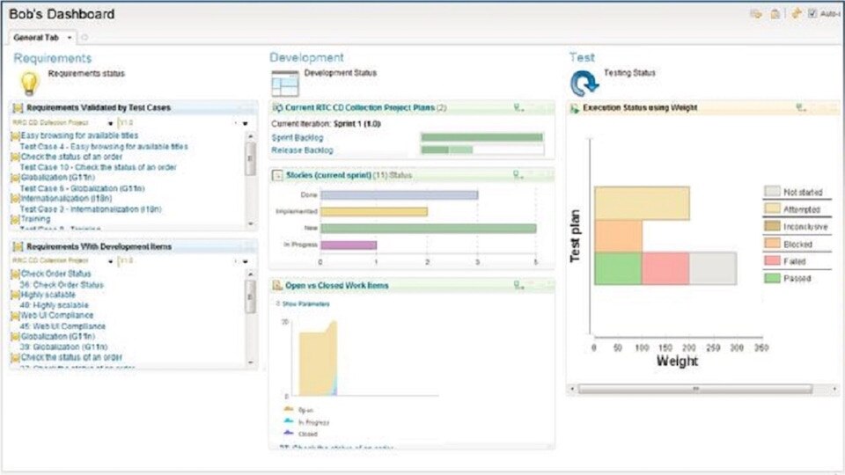Viewport: 845px width, 475px height.
Task: Click the Sprint Backlog progress bar
Action: (481, 137)
